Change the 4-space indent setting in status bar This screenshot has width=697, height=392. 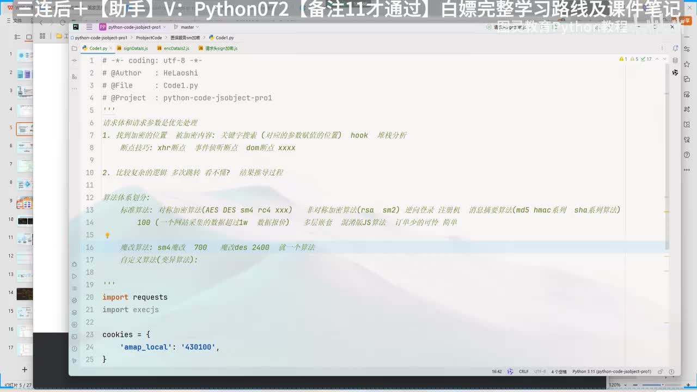click(559, 371)
